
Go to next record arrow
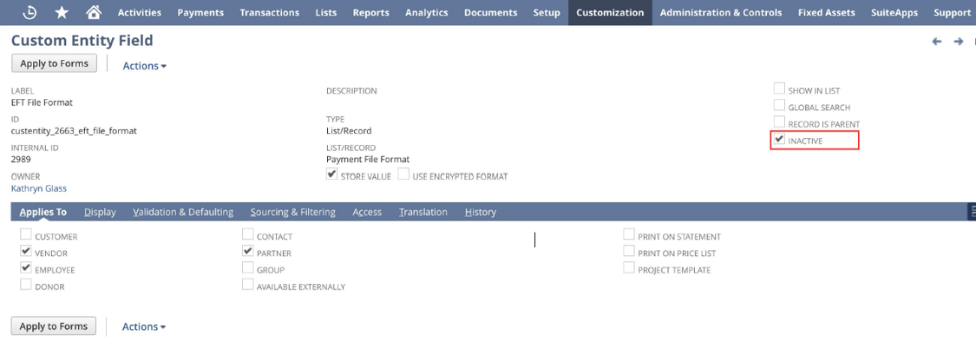(959, 42)
